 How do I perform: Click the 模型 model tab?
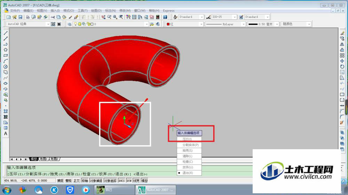click(34, 159)
